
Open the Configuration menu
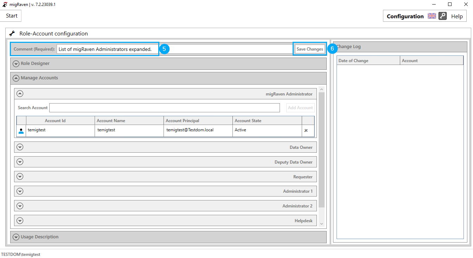[405, 16]
